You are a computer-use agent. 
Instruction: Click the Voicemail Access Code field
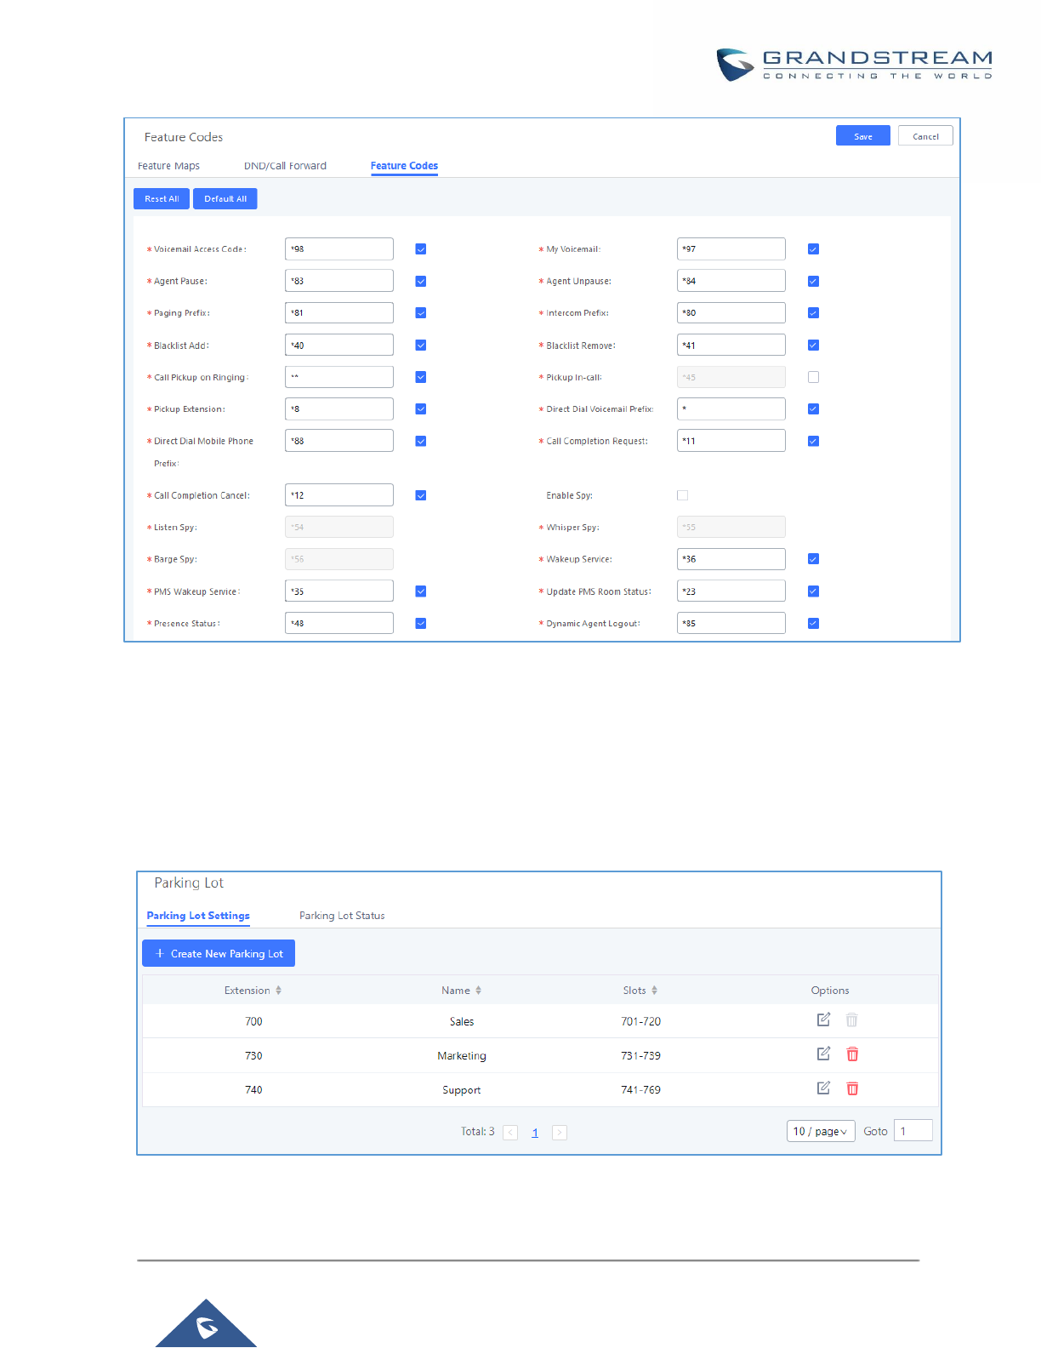(x=339, y=249)
